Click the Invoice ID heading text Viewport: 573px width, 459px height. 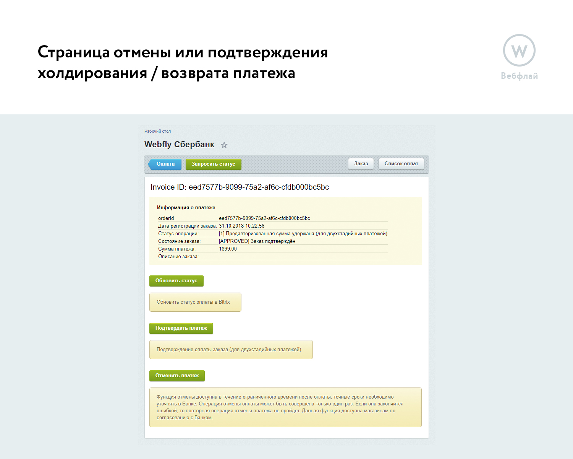[x=240, y=187]
